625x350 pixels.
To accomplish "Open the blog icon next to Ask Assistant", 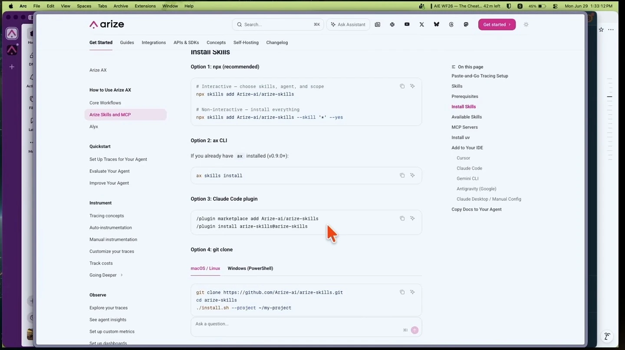I will (378, 25).
